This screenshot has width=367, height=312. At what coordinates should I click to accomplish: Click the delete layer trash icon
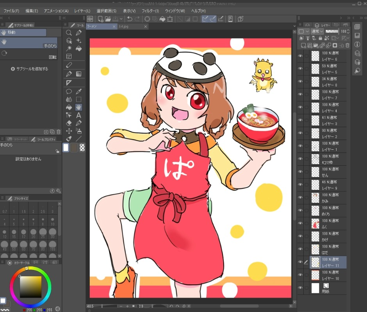[347, 46]
